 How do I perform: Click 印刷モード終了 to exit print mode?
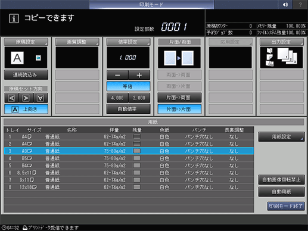tap(286, 206)
